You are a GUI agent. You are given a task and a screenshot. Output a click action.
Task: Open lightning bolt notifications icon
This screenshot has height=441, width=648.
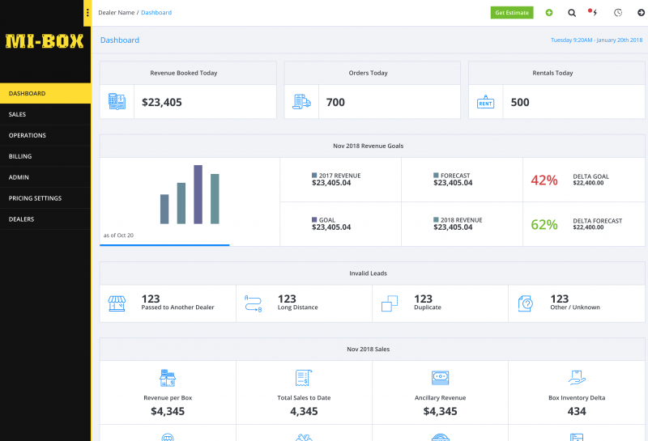tap(593, 12)
